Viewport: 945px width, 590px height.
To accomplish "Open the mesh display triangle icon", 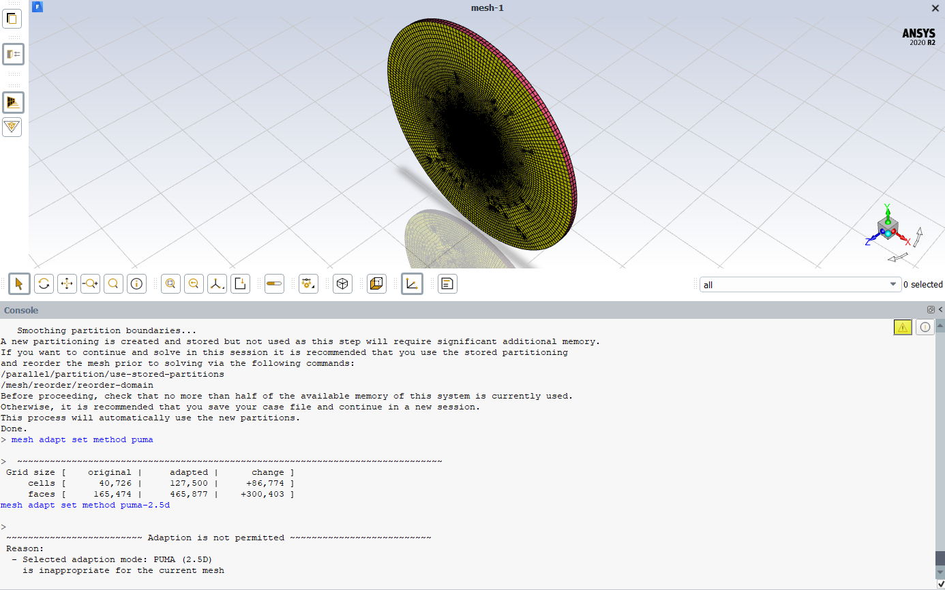I will coord(12,127).
